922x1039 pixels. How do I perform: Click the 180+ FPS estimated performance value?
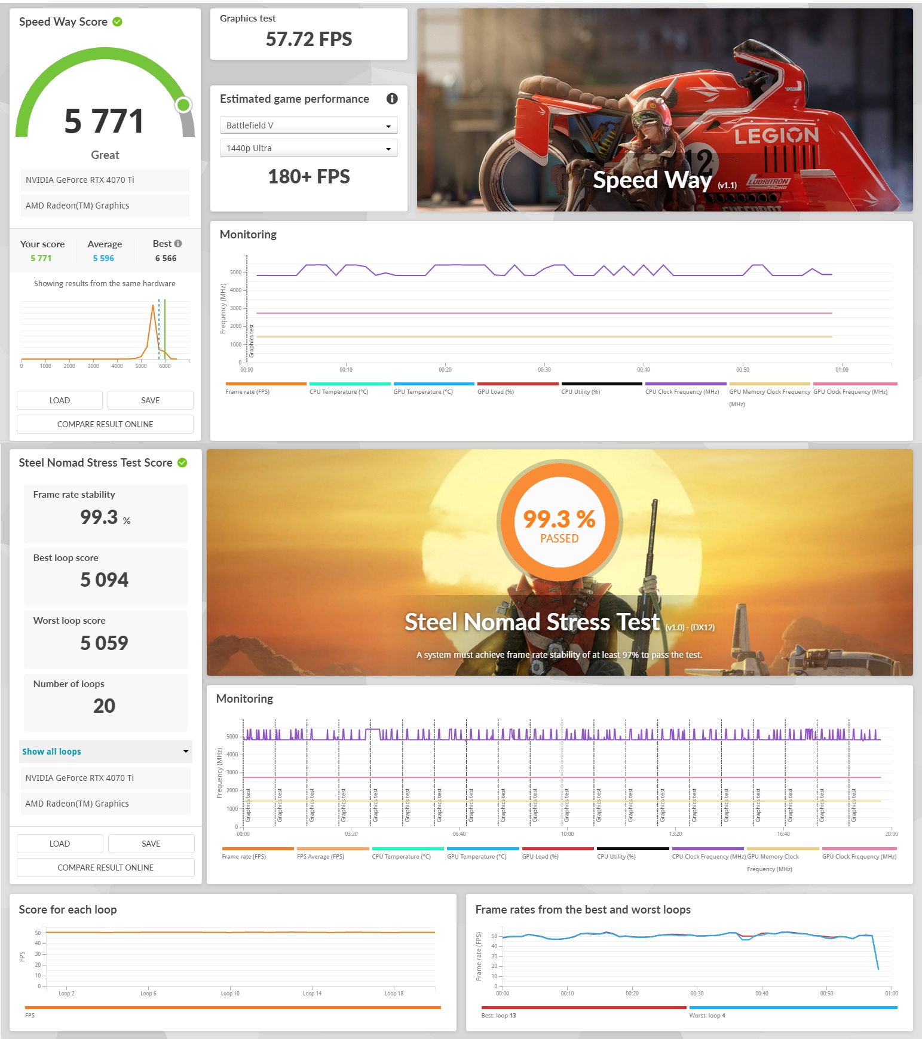[x=309, y=177]
